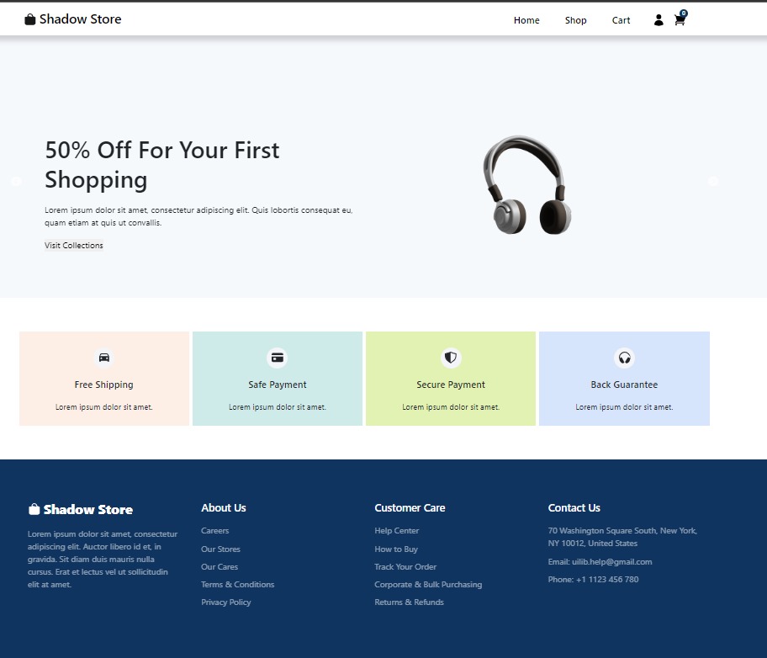The width and height of the screenshot is (767, 658).
Task: Click Track Your Order link
Action: [405, 567]
